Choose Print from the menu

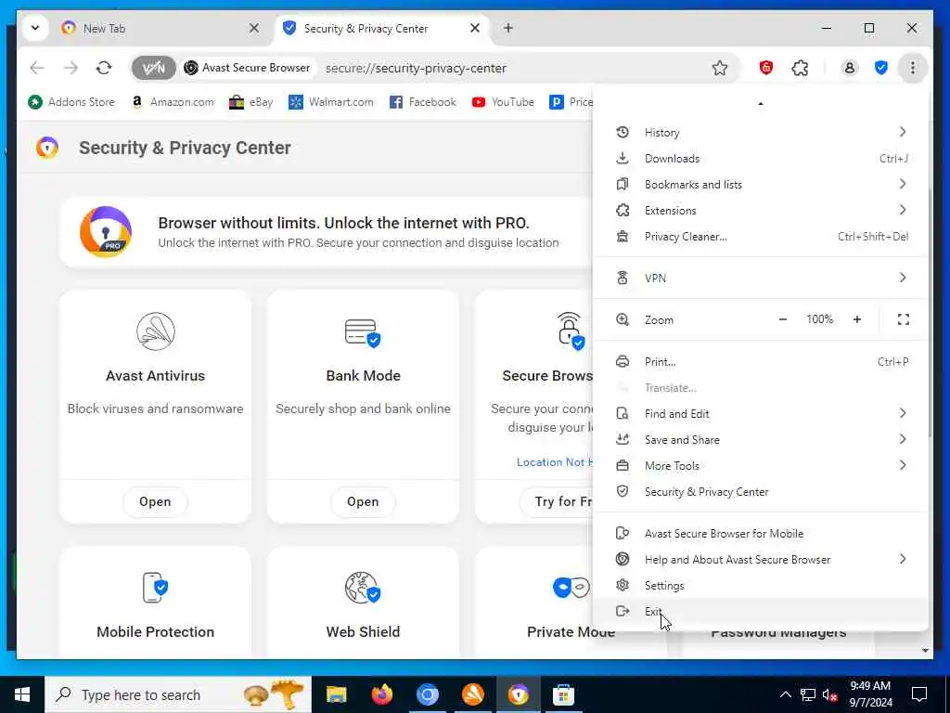761,362
